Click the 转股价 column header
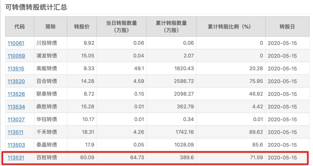Screen dimensions: 313x166 (x=82, y=27)
